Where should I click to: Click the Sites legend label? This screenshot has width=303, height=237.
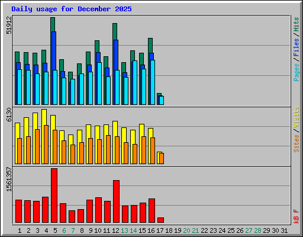pos(296,143)
